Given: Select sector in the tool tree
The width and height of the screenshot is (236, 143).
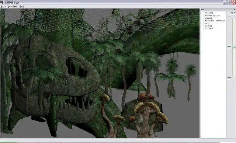Looking at the screenshot, I should tap(208, 26).
